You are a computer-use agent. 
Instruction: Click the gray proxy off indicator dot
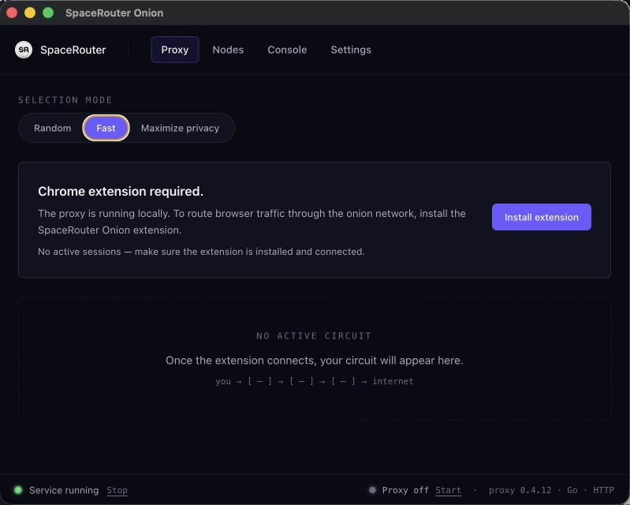(x=372, y=490)
